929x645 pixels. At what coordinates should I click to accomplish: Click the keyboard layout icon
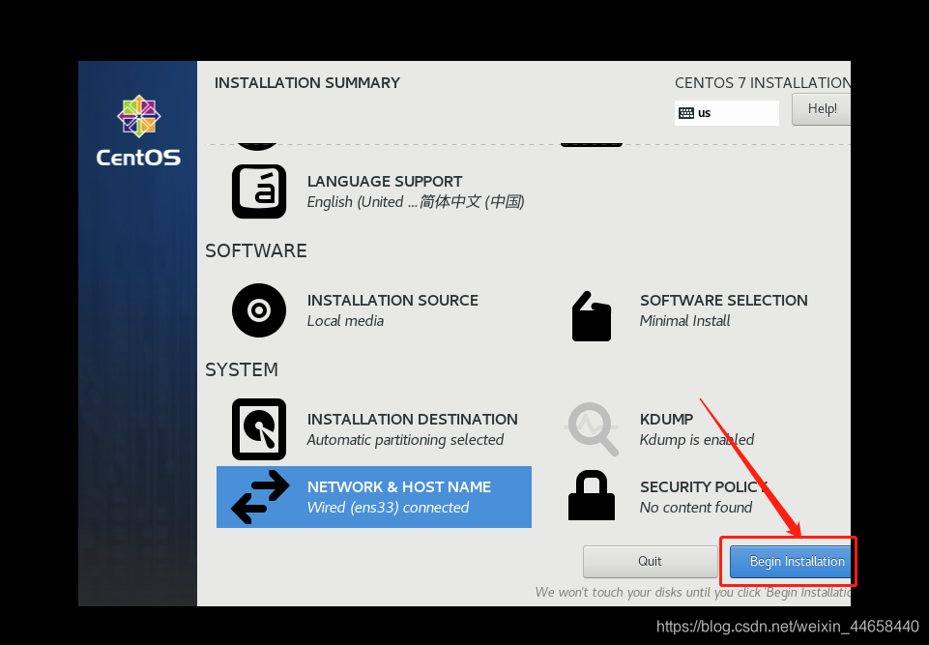pyautogui.click(x=686, y=112)
